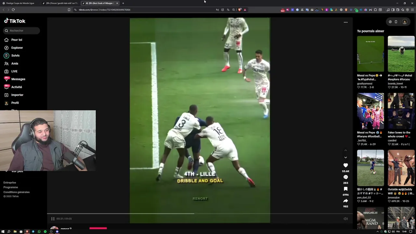Close the Best Goals of Mbappe tab
This screenshot has width=416, height=234.
[x=117, y=3]
